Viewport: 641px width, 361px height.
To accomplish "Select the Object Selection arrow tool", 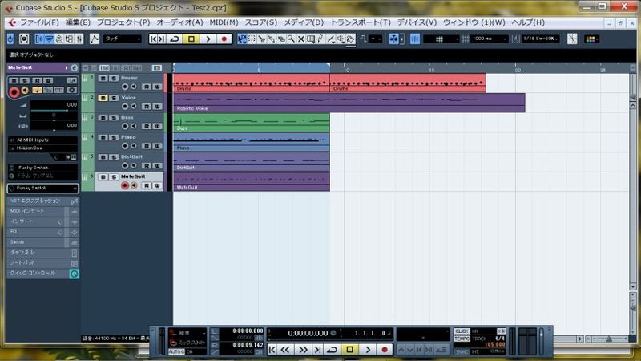I will pos(242,39).
